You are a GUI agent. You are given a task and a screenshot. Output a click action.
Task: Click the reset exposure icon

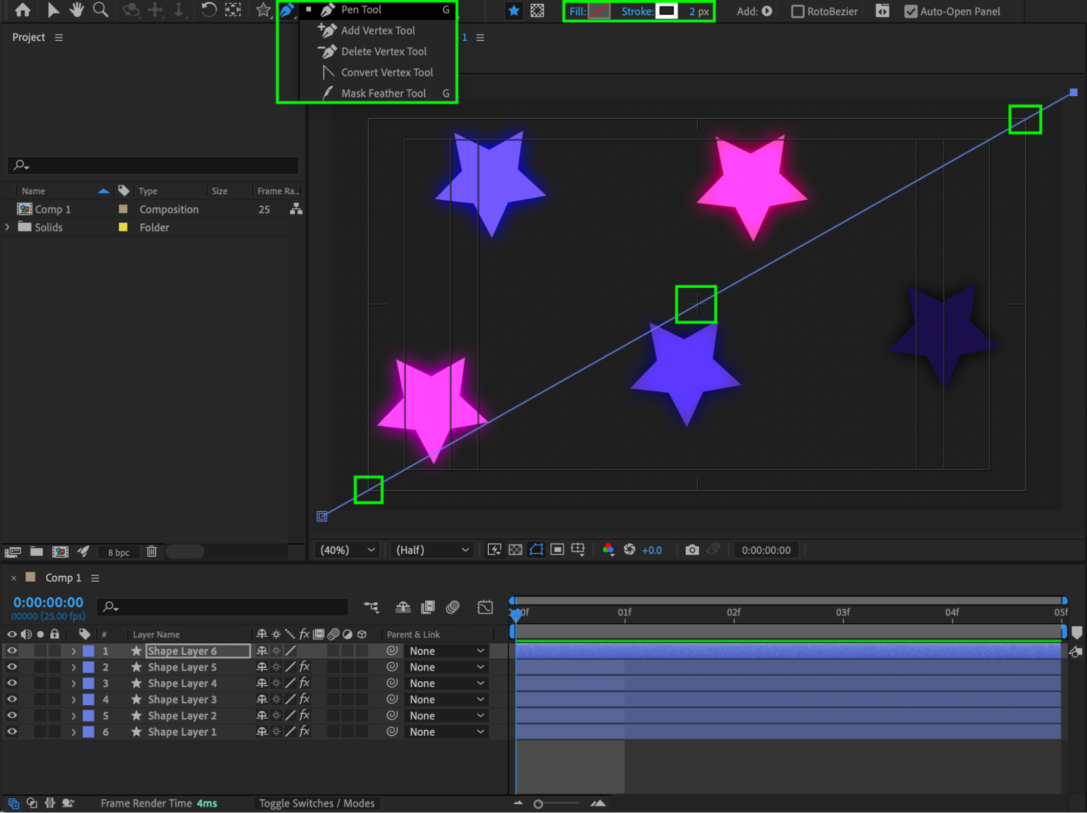629,550
